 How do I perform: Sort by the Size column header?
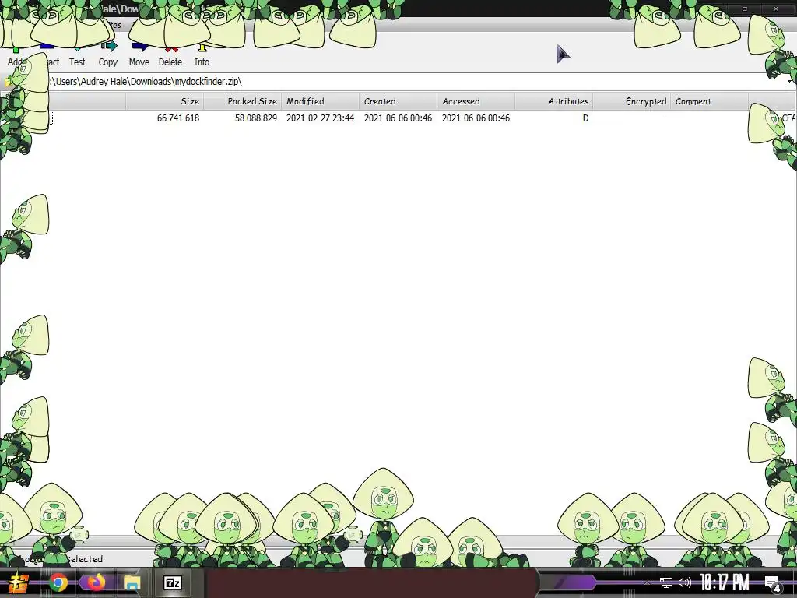coord(165,101)
